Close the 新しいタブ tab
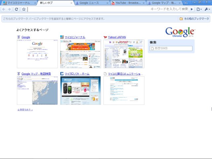The image size is (212, 159). point(72,3)
